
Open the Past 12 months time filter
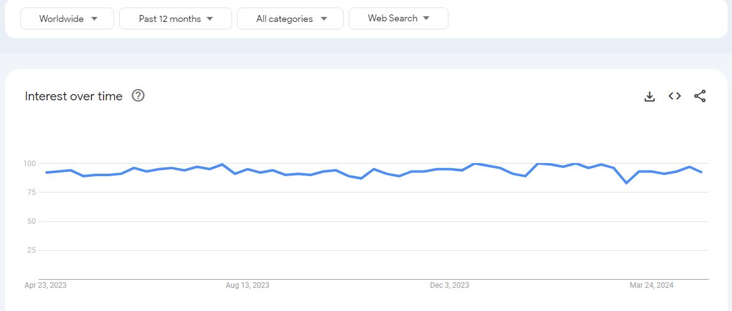(x=176, y=19)
